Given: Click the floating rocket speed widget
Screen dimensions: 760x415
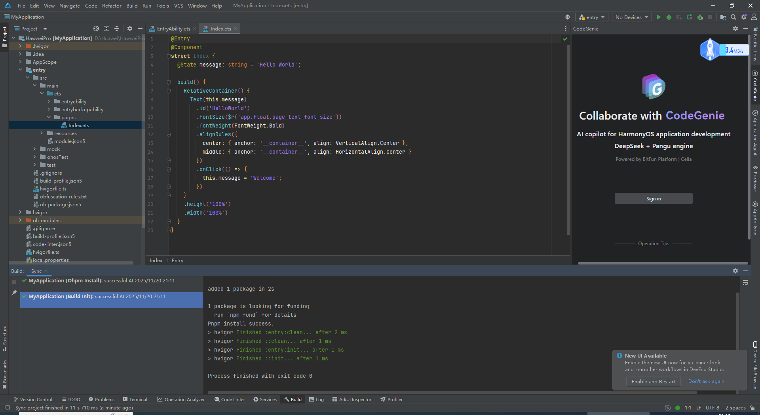Looking at the screenshot, I should click(724, 50).
